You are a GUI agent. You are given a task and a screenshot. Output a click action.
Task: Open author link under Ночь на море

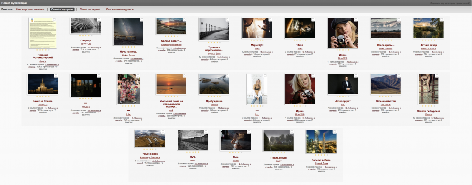[x=128, y=55]
